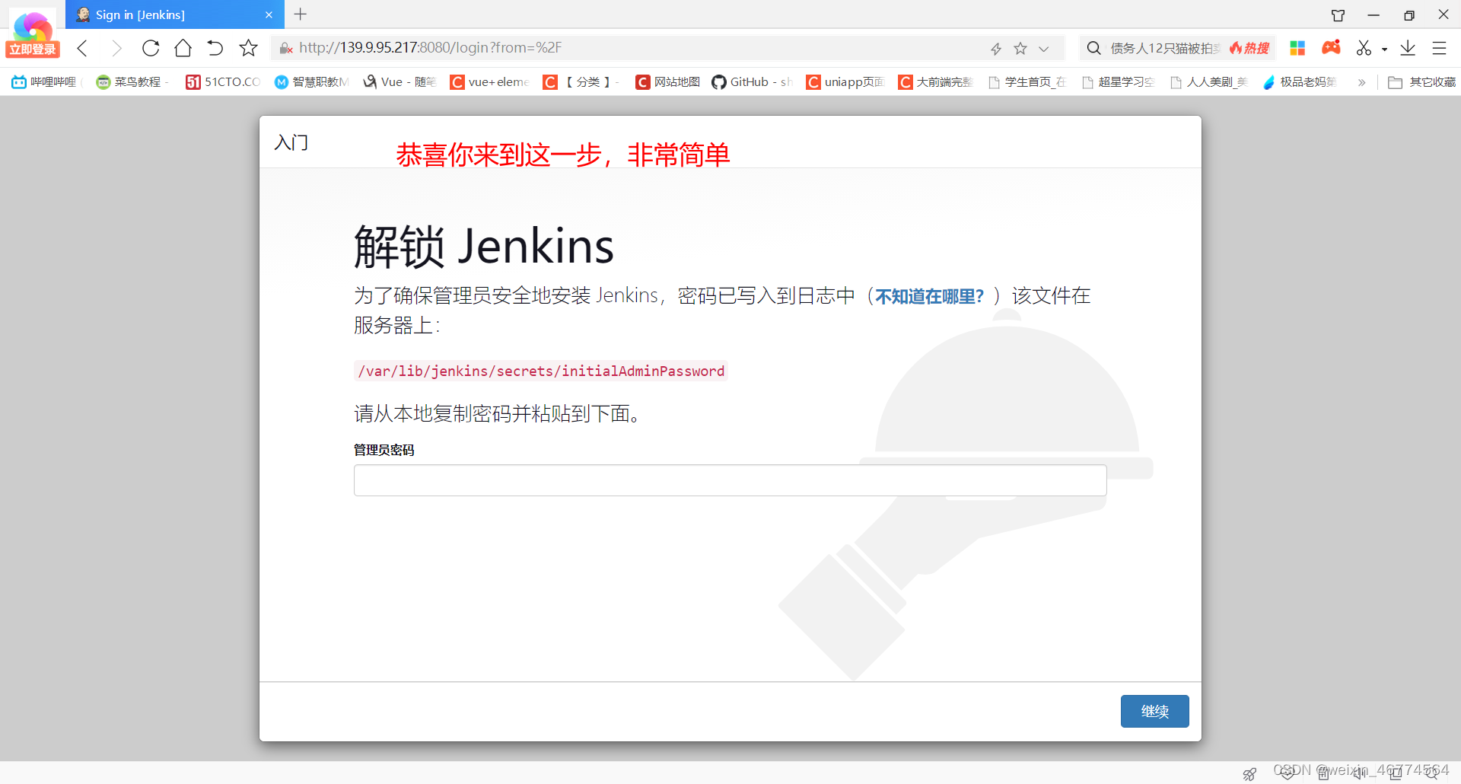The width and height of the screenshot is (1461, 784).
Task: Open the 其它收藏 bookmarks folder
Action: [x=1421, y=81]
